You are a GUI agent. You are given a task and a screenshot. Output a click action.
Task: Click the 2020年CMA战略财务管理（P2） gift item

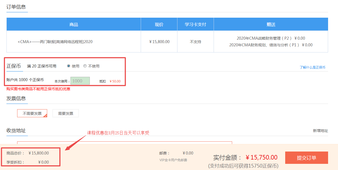(x=271, y=38)
